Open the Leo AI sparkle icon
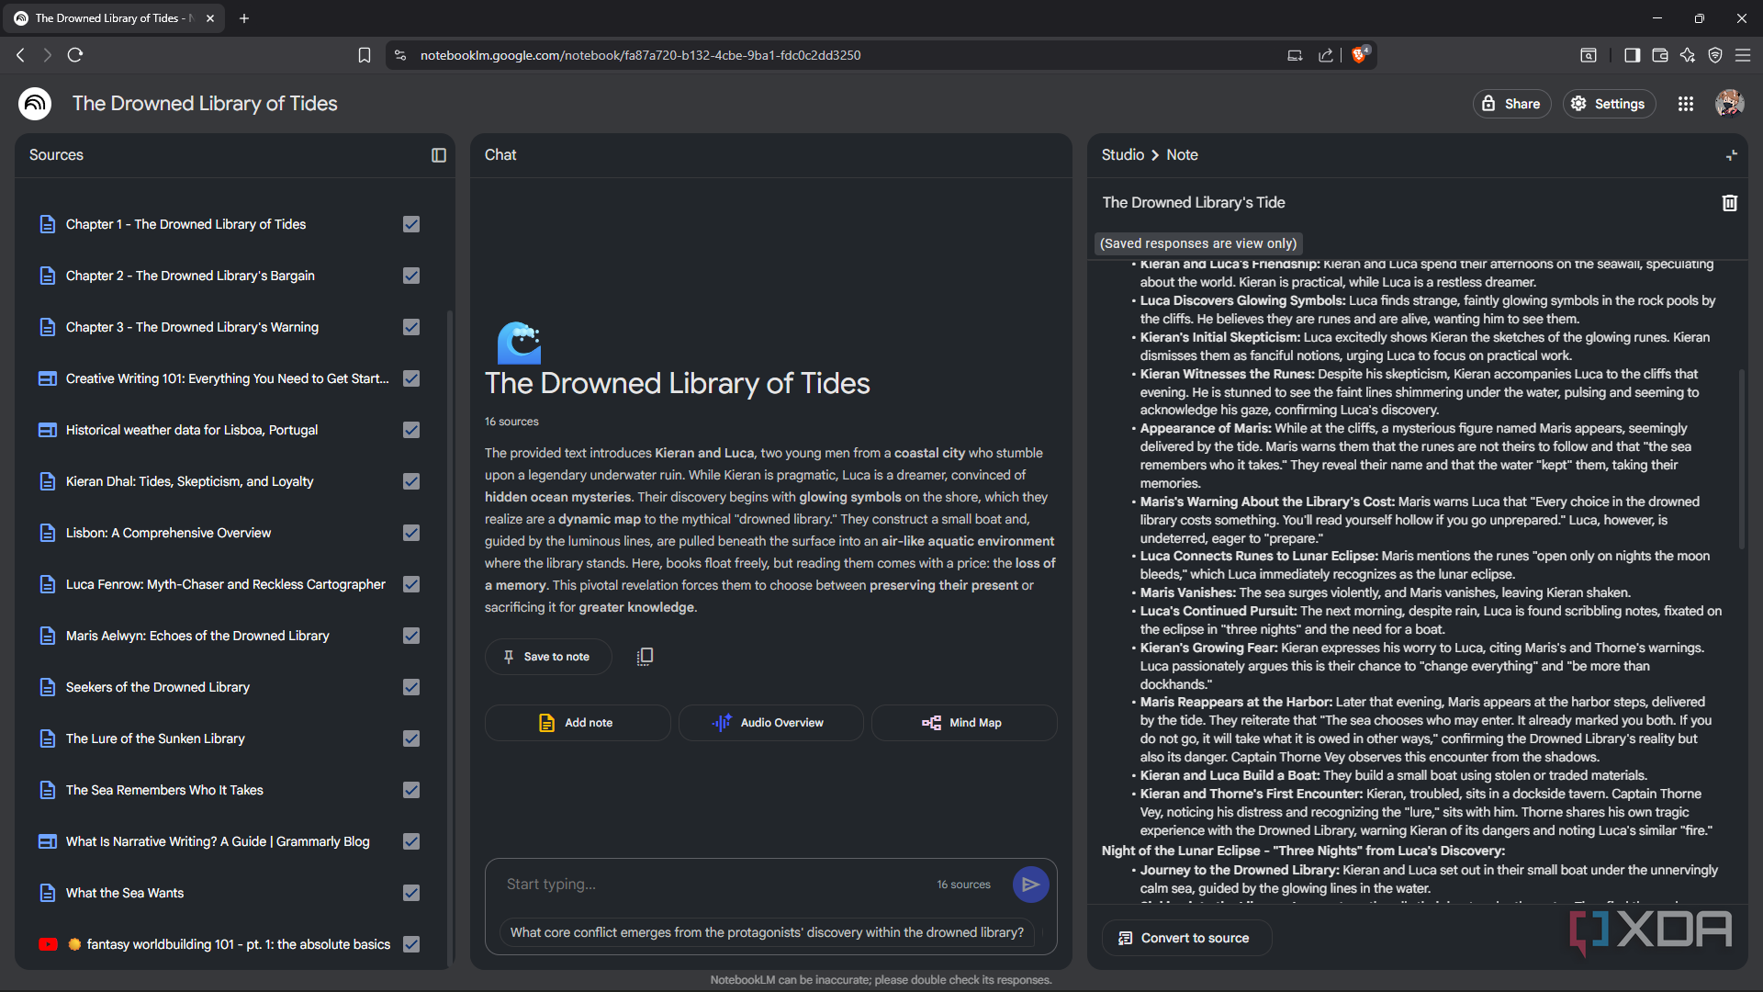The height and width of the screenshot is (992, 1763). [1687, 55]
